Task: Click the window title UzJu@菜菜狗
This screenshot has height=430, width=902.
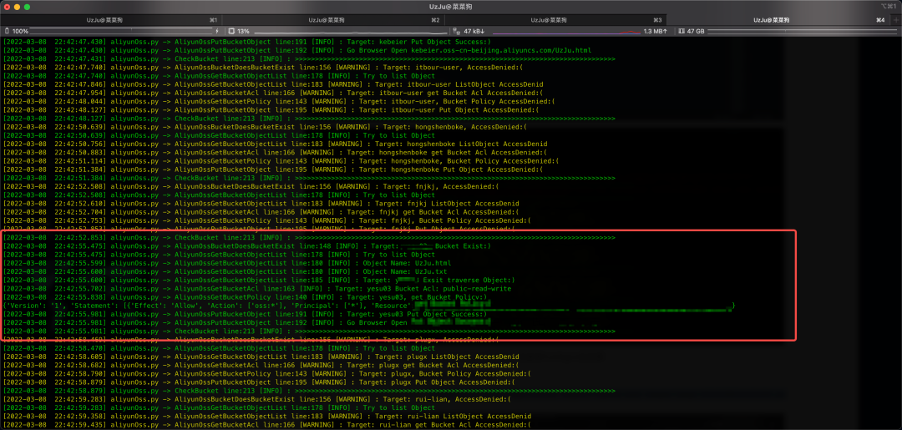Action: 450,7
